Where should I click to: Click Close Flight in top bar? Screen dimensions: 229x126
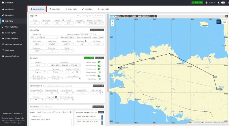click(103, 9)
